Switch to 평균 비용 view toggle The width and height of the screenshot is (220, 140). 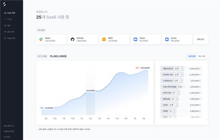click(202, 56)
